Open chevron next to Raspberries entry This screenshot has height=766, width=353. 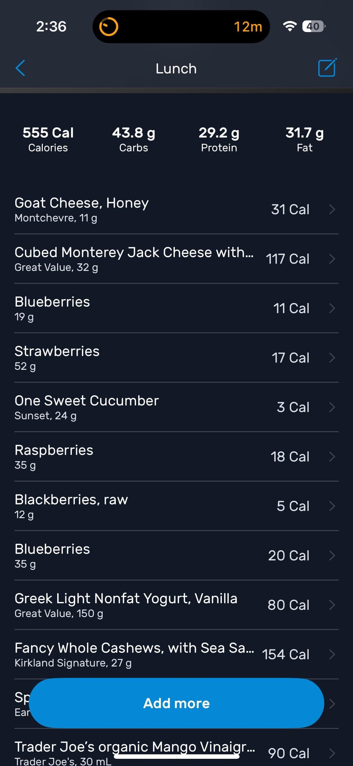(x=332, y=456)
